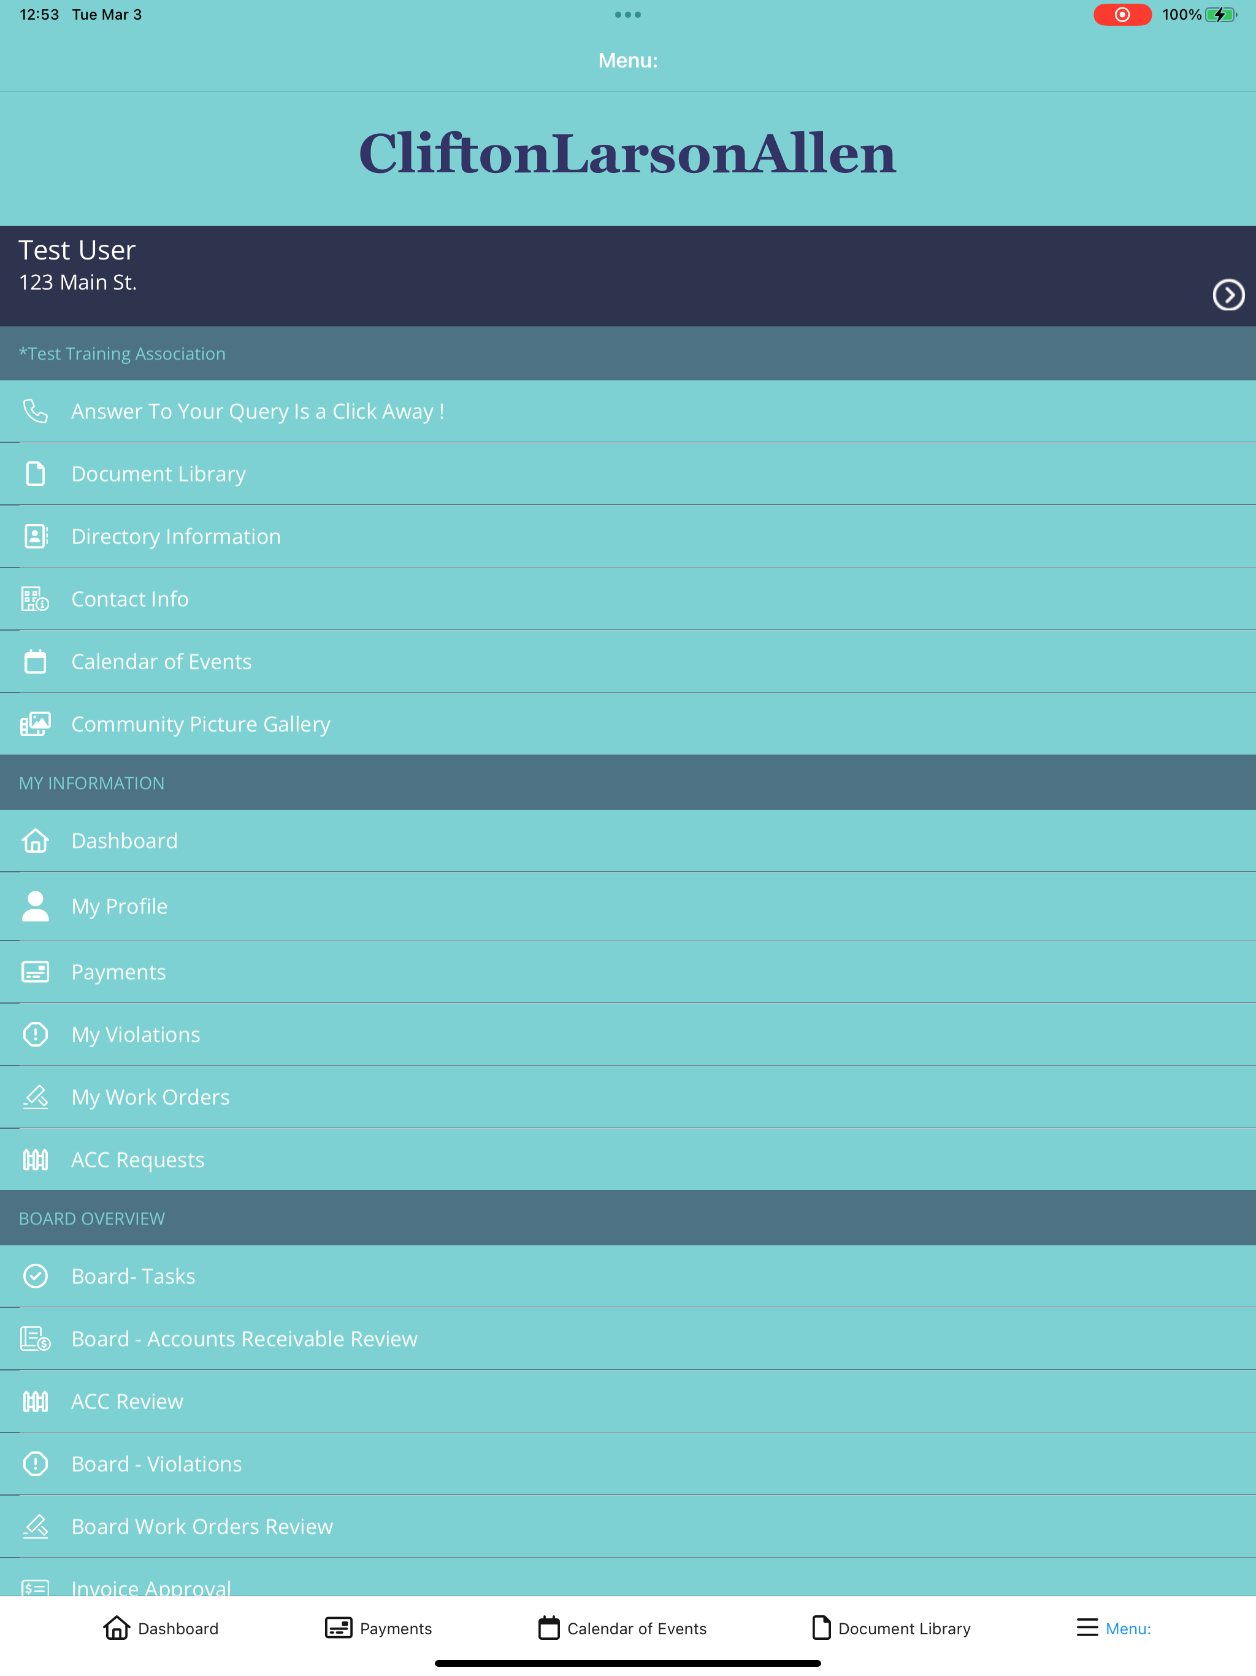This screenshot has height=1676, width=1256.
Task: Tap the fence icon beside ACC Requests
Action: (35, 1159)
